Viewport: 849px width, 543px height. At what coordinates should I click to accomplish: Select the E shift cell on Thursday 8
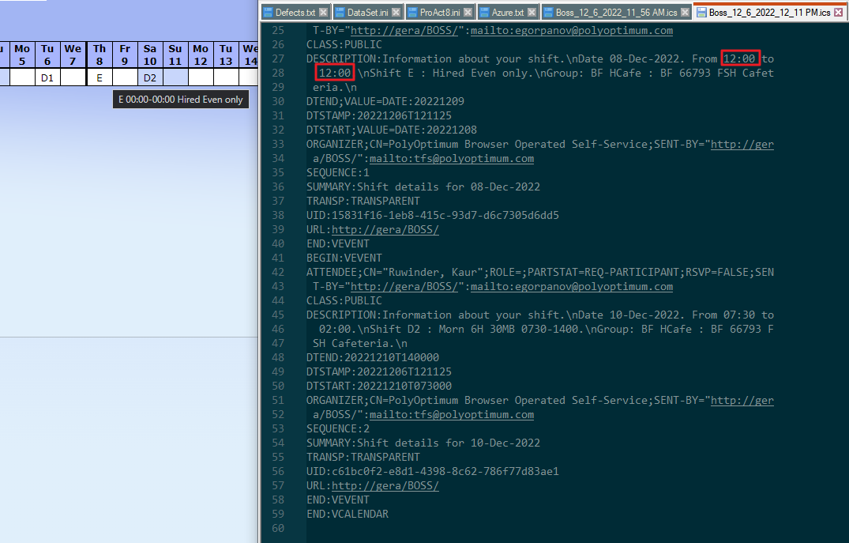(x=100, y=77)
